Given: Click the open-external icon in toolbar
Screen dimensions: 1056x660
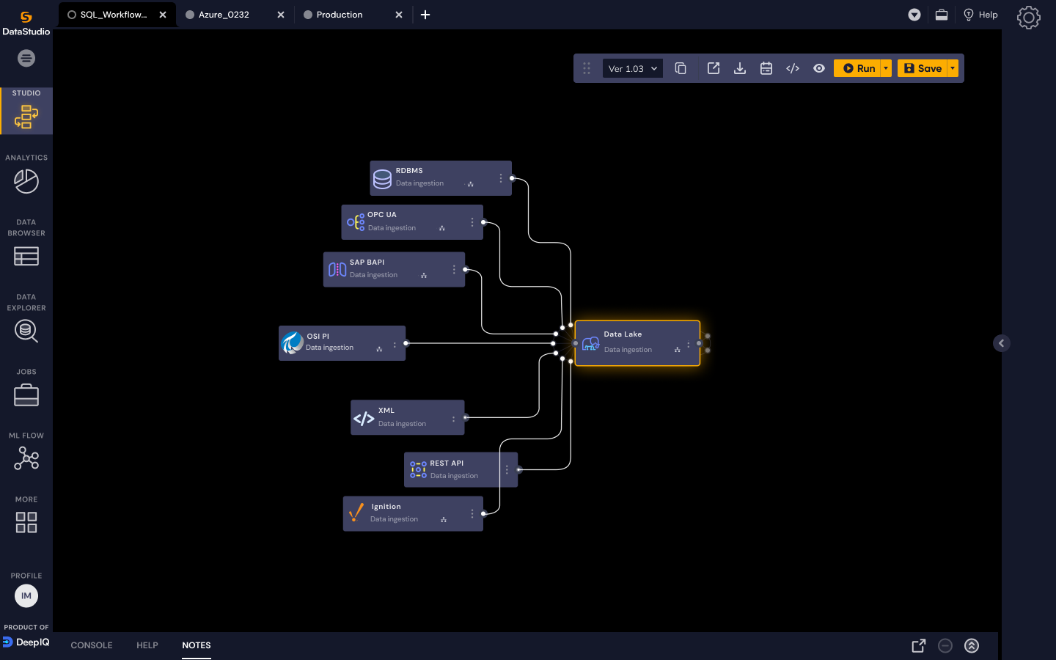Looking at the screenshot, I should point(714,68).
